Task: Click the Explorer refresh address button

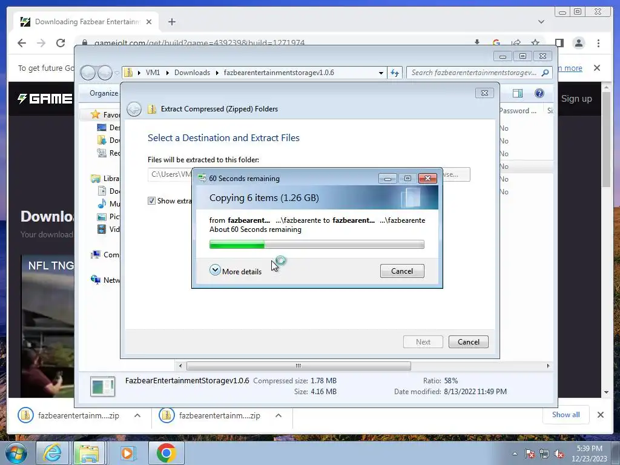Action: point(395,73)
